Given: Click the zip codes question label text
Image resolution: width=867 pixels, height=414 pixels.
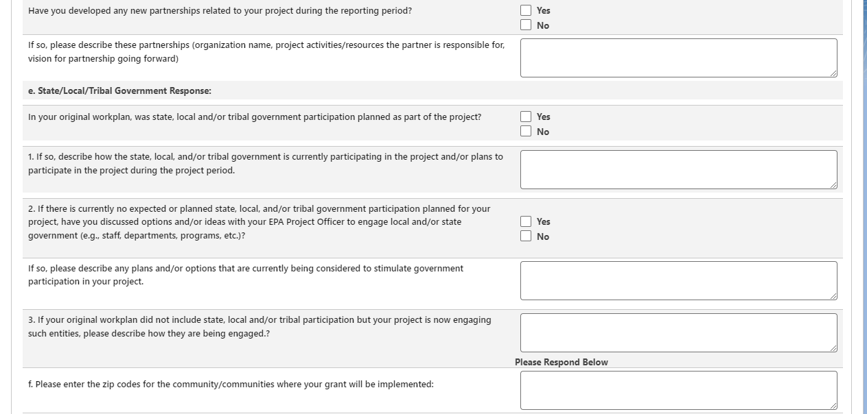Looking at the screenshot, I should pyautogui.click(x=231, y=385).
